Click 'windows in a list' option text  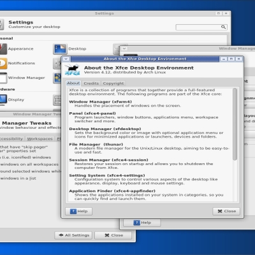[18, 178]
